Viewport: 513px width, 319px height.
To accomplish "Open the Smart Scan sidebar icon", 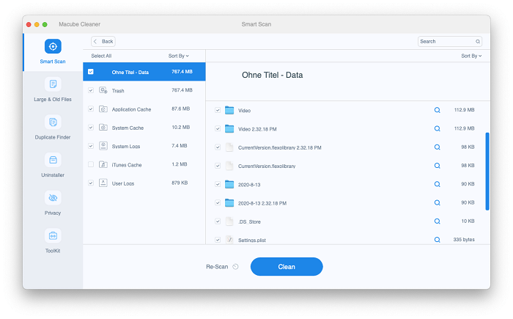I will coord(53,48).
